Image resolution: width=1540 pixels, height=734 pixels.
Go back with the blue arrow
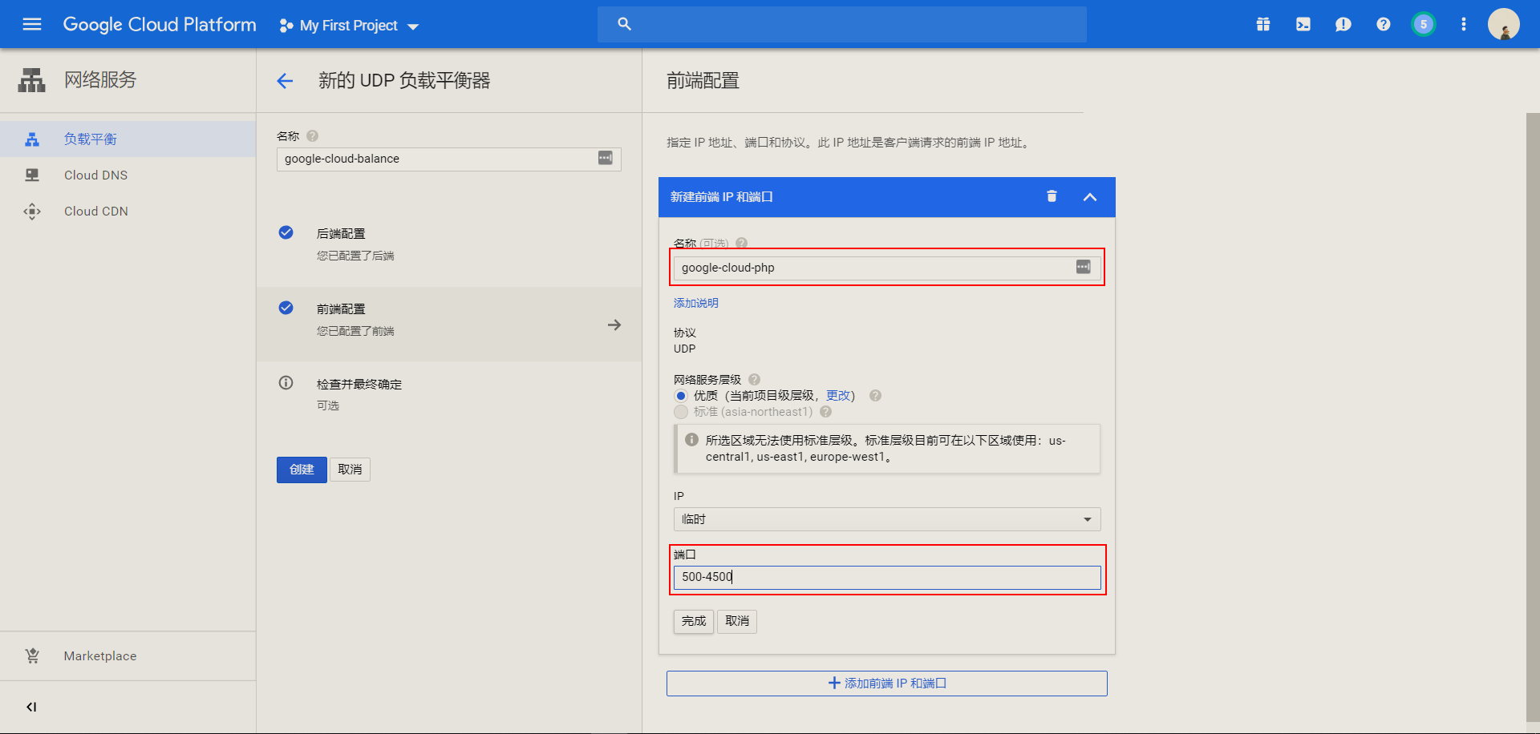(x=285, y=81)
